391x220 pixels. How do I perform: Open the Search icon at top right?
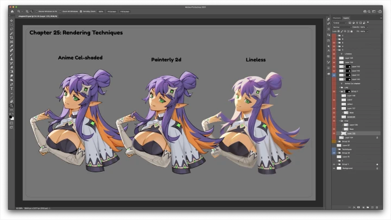[369, 11]
